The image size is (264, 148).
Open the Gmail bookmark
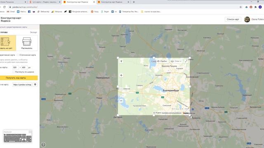[11, 12]
